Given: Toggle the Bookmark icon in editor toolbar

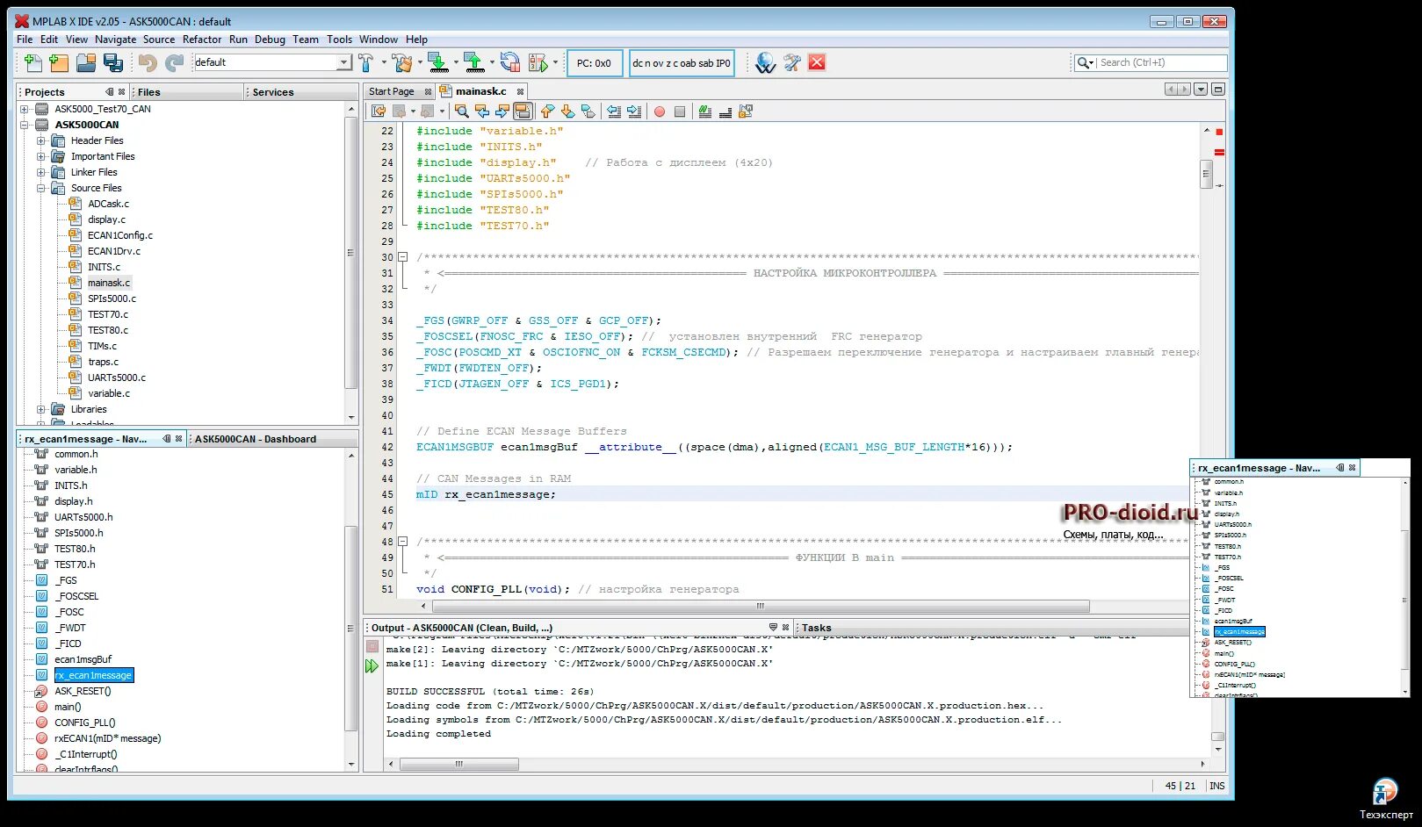Looking at the screenshot, I should click(588, 111).
